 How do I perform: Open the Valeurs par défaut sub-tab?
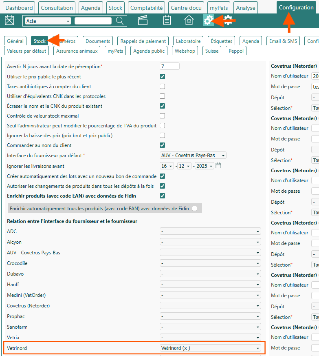(x=26, y=51)
